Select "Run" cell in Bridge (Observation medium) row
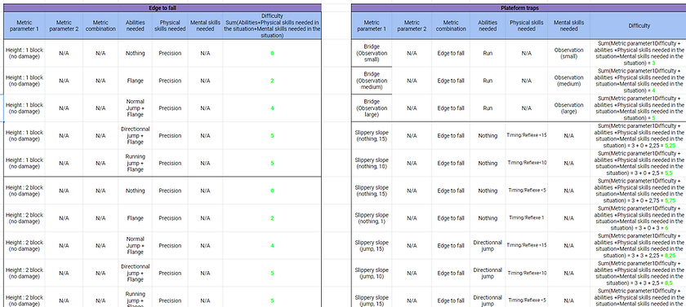Viewport: 686px width, 307px height. [488, 81]
